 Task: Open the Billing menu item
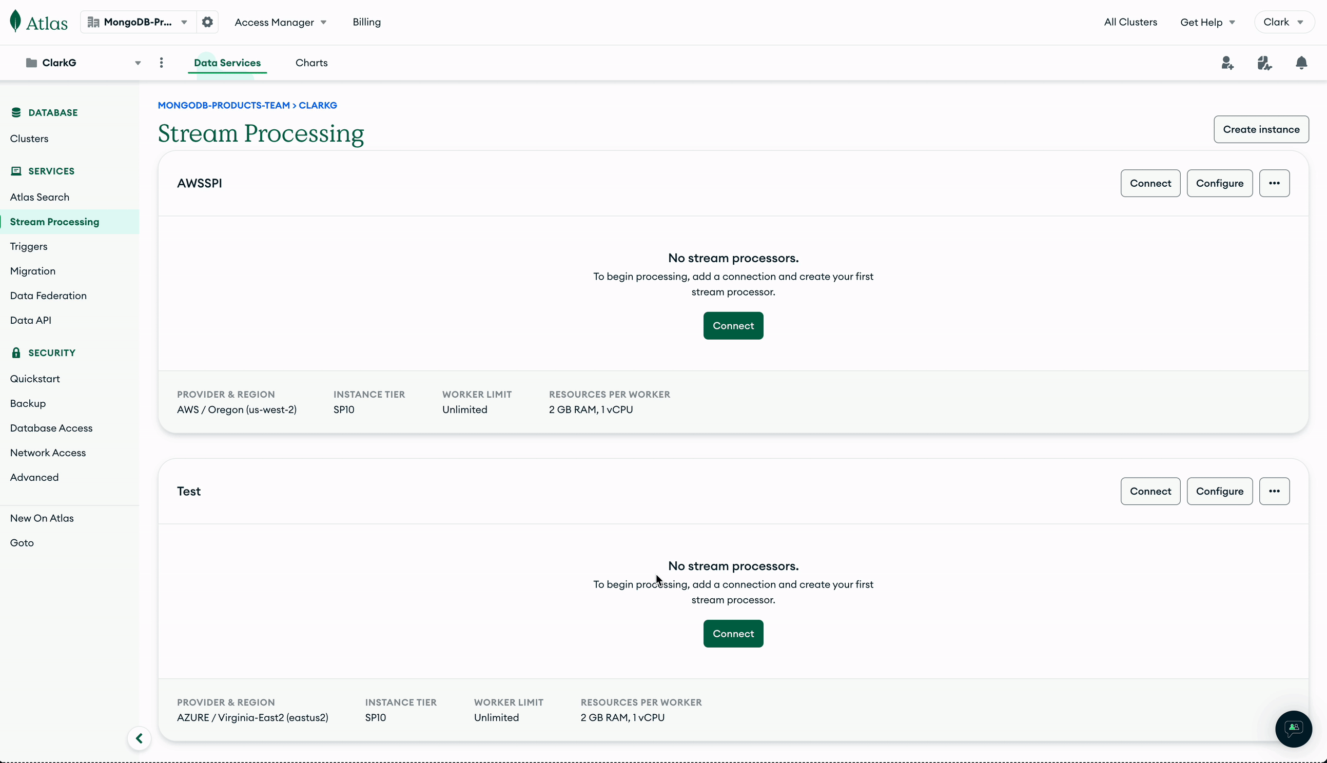click(x=366, y=22)
